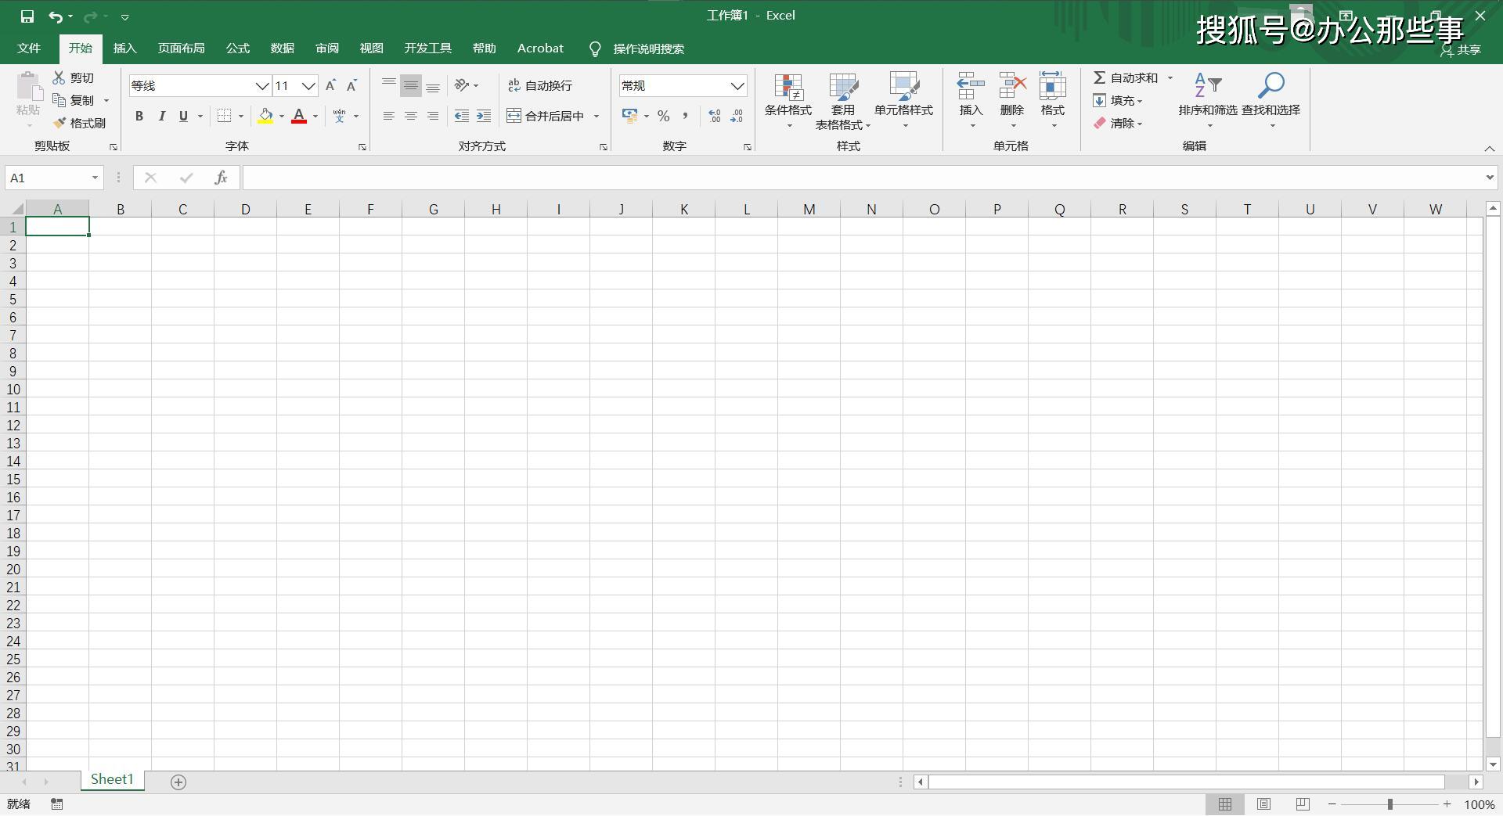Viewport: 1503px width, 816px height.
Task: Apply percent style with the % icon
Action: point(664,116)
